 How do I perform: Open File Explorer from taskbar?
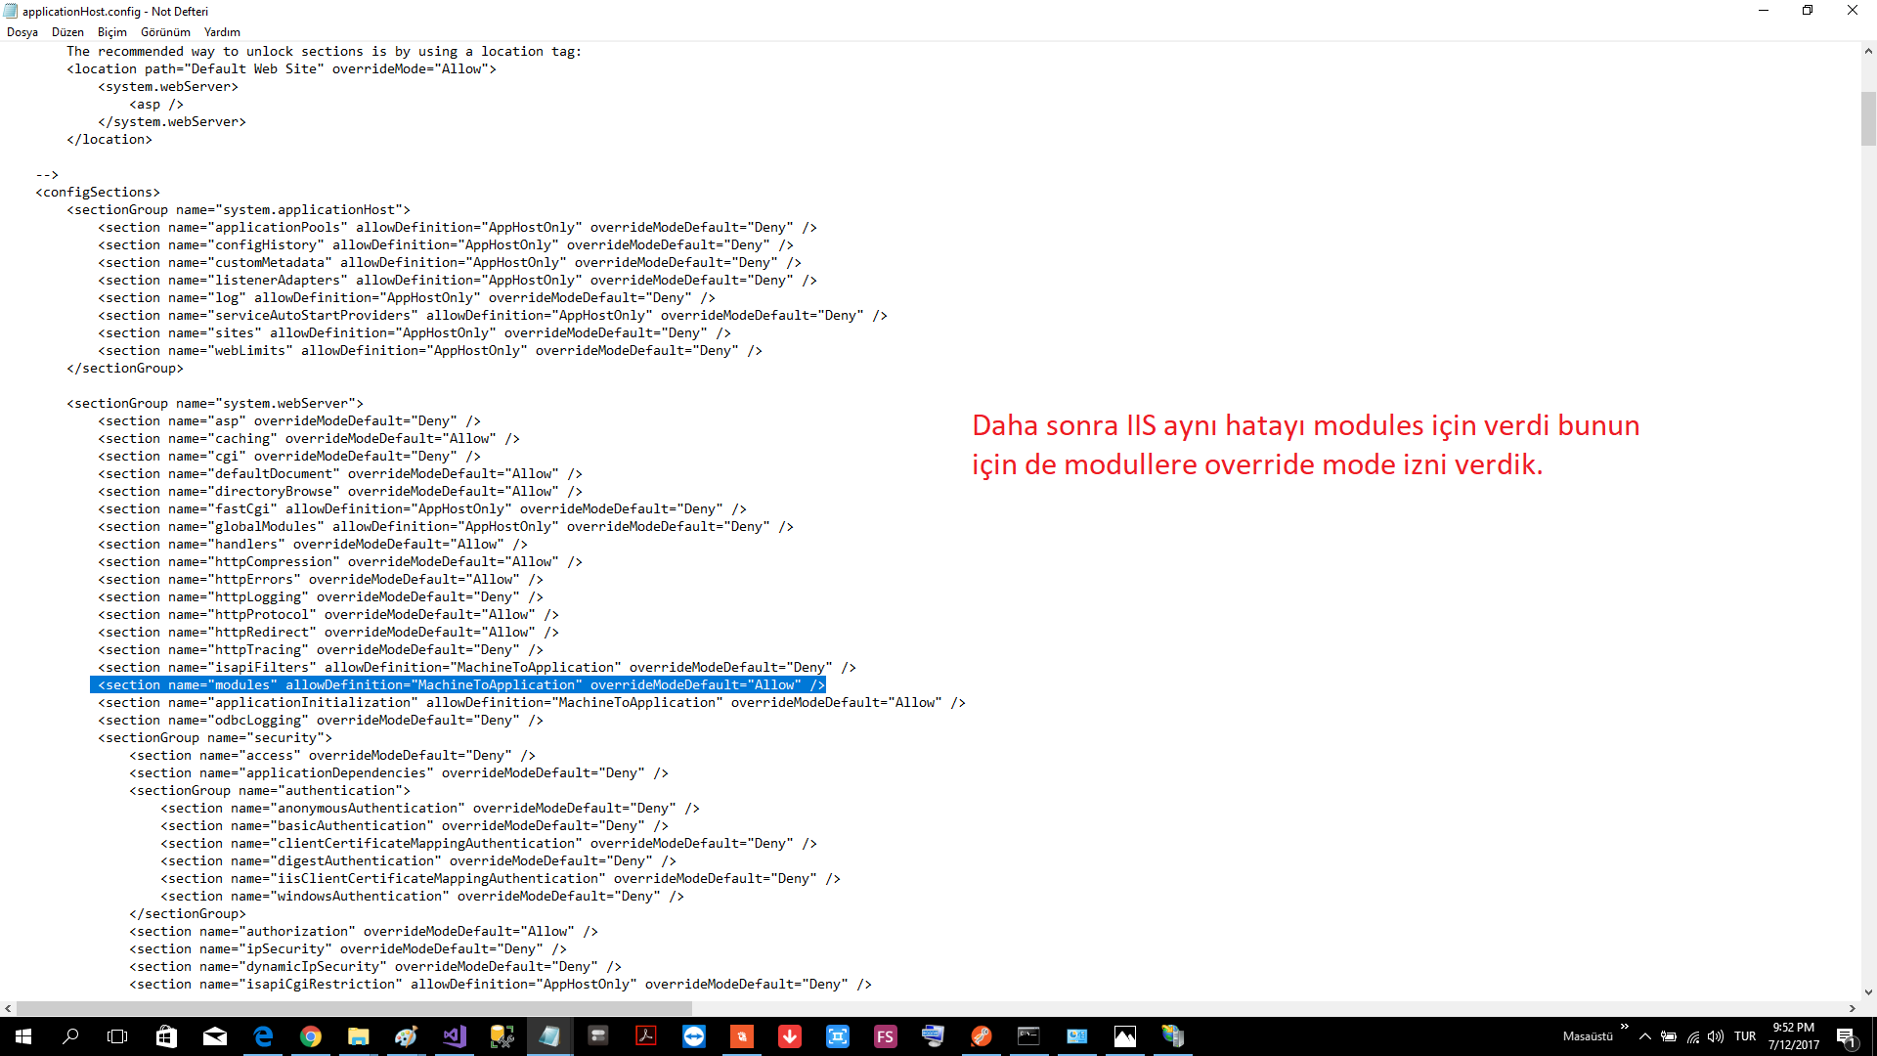click(x=358, y=1036)
